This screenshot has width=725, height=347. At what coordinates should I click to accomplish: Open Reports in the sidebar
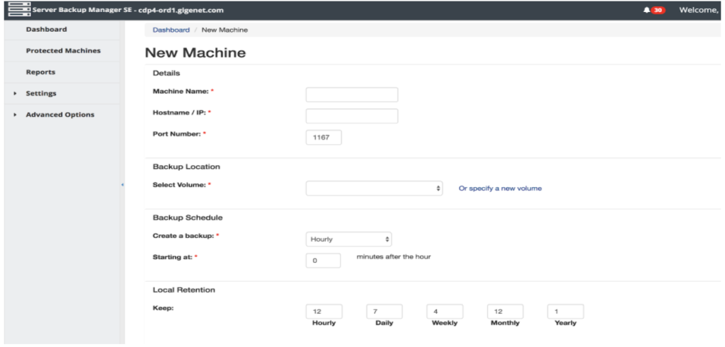pyautogui.click(x=40, y=72)
